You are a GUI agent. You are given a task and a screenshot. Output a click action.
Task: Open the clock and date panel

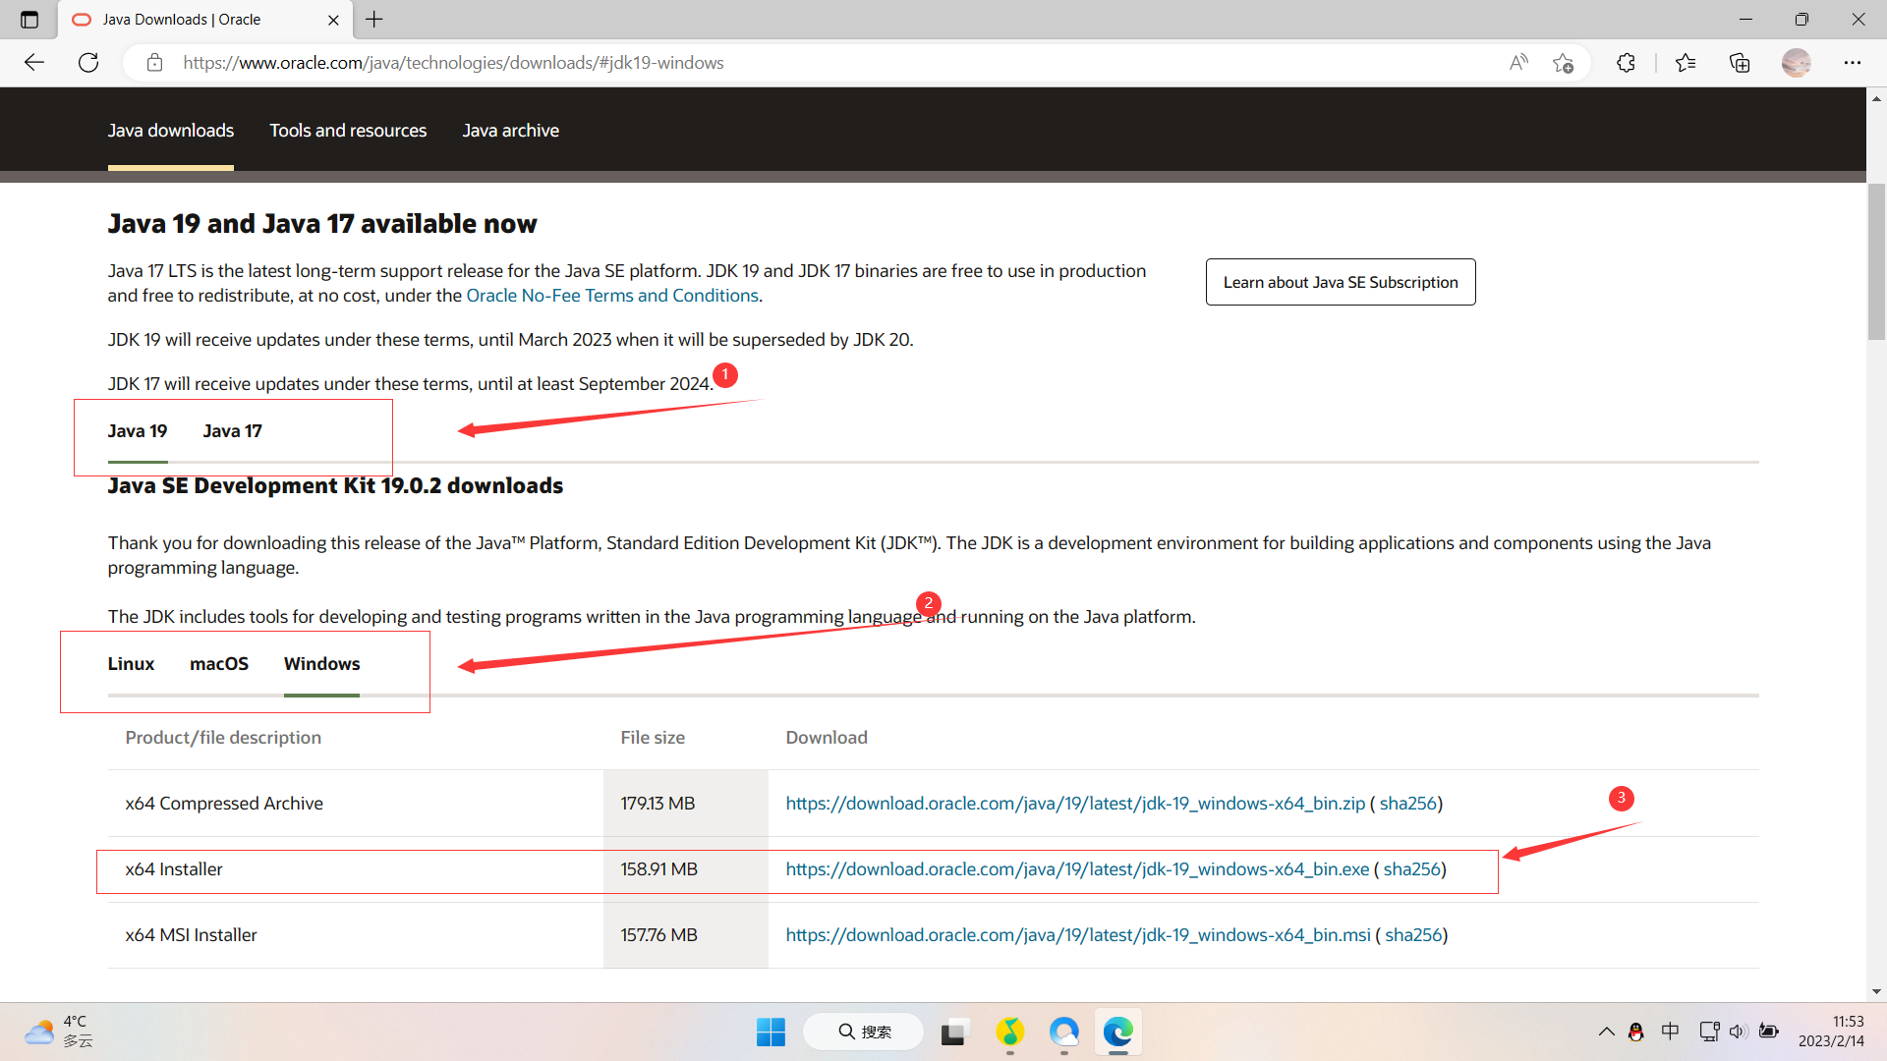[x=1831, y=1032]
